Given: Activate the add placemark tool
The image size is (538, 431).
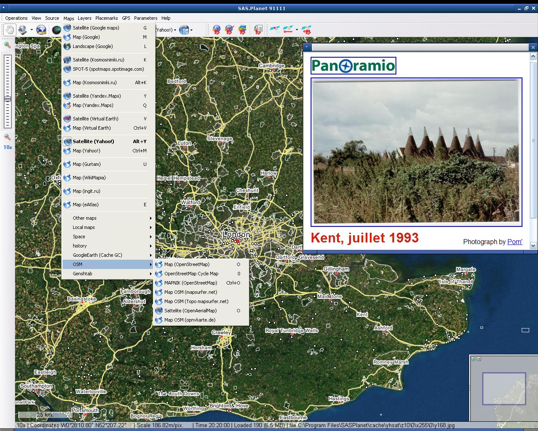Looking at the screenshot, I should tap(216, 30).
